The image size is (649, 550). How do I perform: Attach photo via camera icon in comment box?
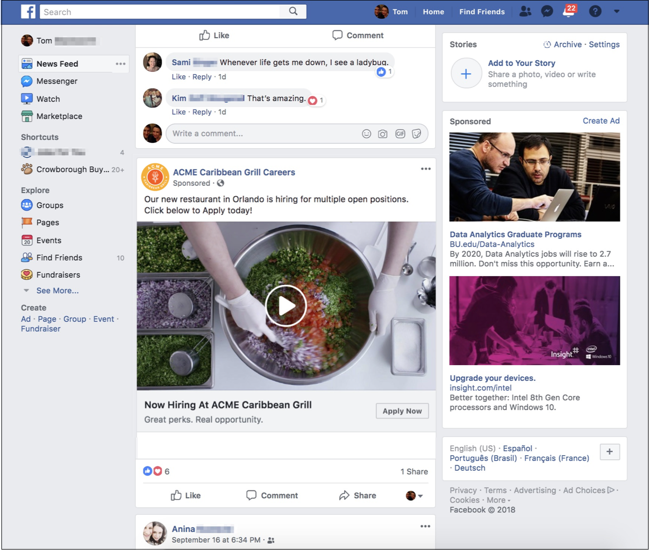point(383,134)
